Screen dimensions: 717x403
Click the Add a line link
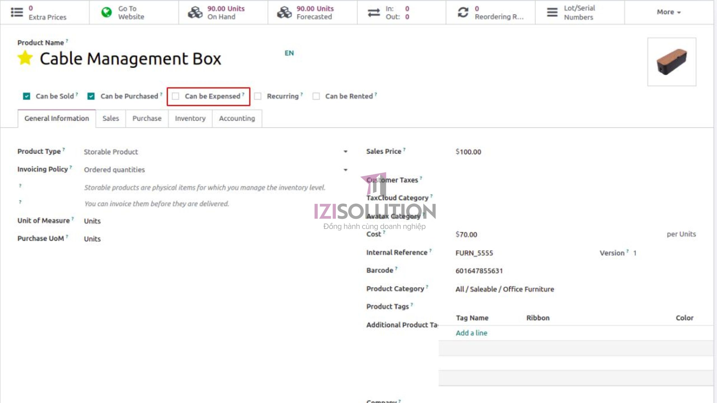point(471,333)
